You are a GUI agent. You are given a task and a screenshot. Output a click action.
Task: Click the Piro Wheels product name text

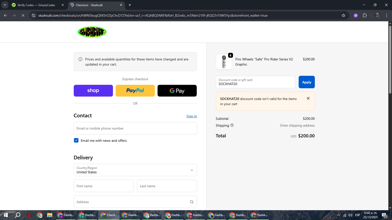264,62
